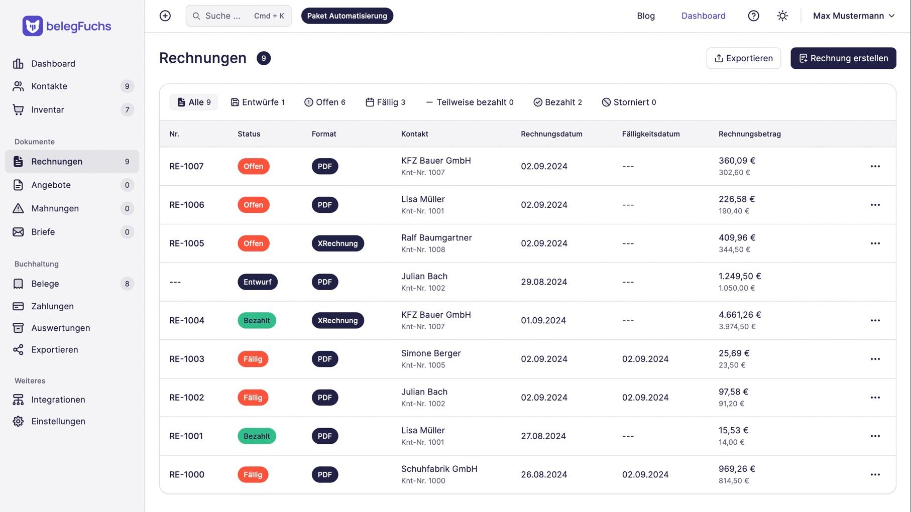911x512 pixels.
Task: Open the Dashboard link in top bar
Action: tap(703, 16)
